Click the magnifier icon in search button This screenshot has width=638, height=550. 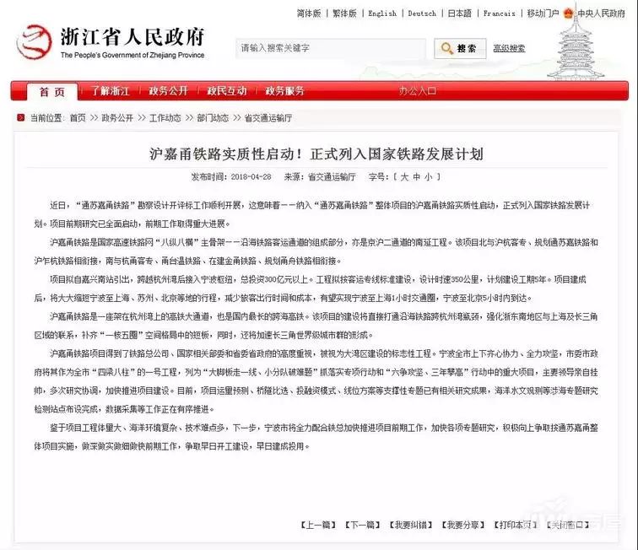coord(446,48)
